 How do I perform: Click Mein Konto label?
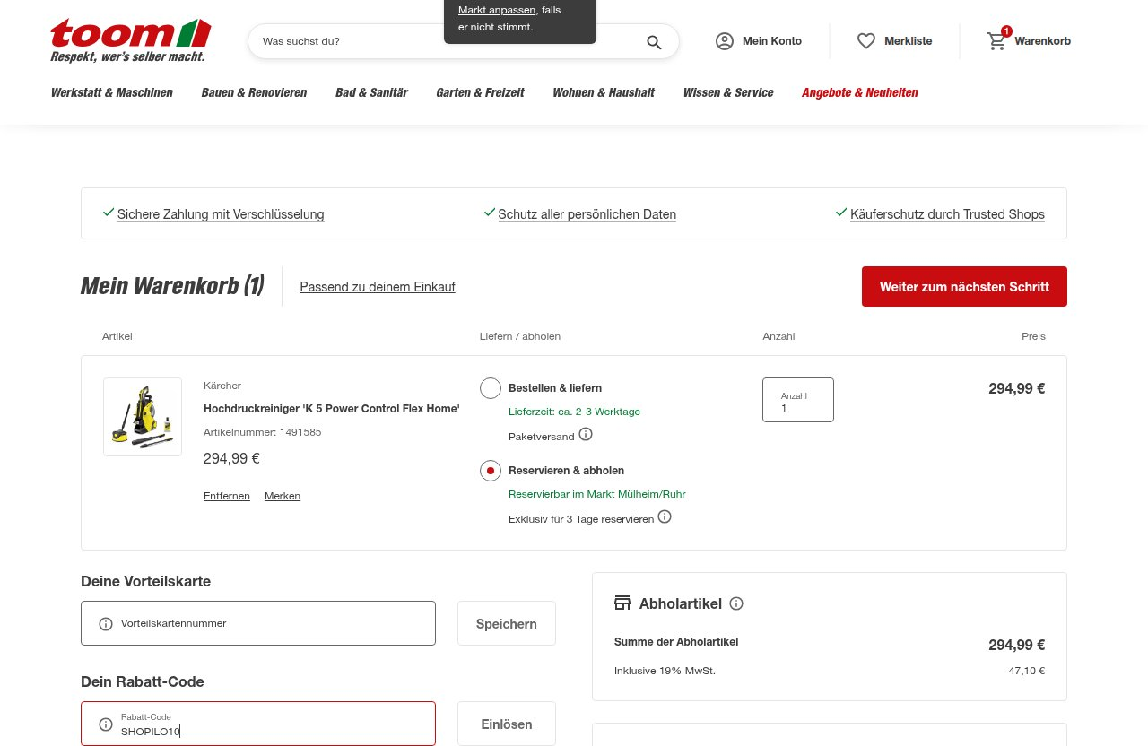pyautogui.click(x=772, y=41)
